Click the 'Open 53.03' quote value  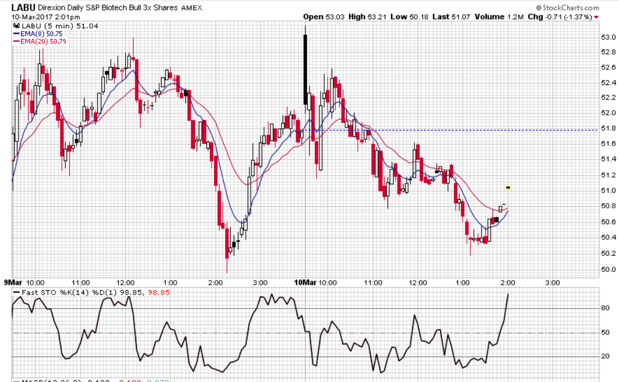click(x=323, y=17)
